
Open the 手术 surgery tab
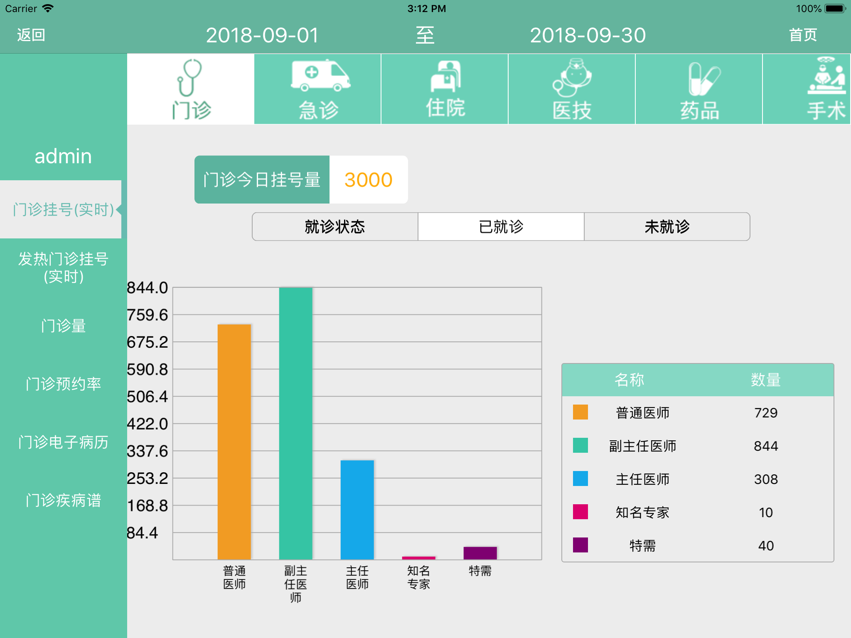point(807,89)
